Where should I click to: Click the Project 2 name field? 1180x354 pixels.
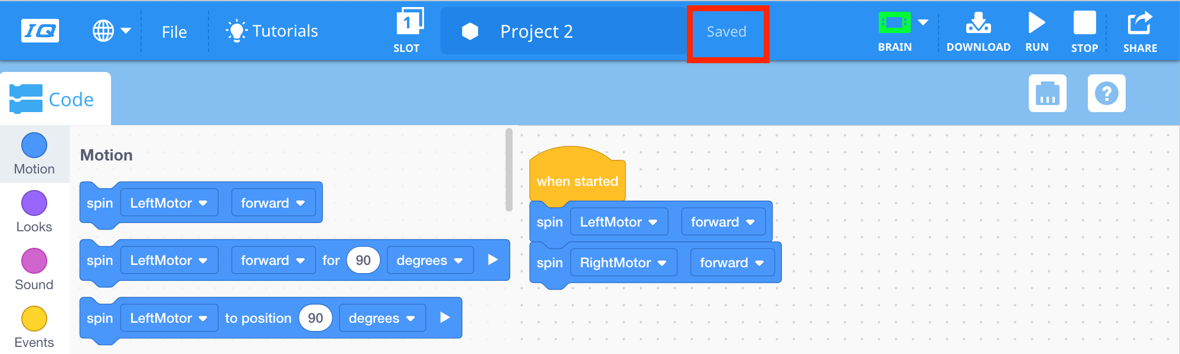pos(536,31)
